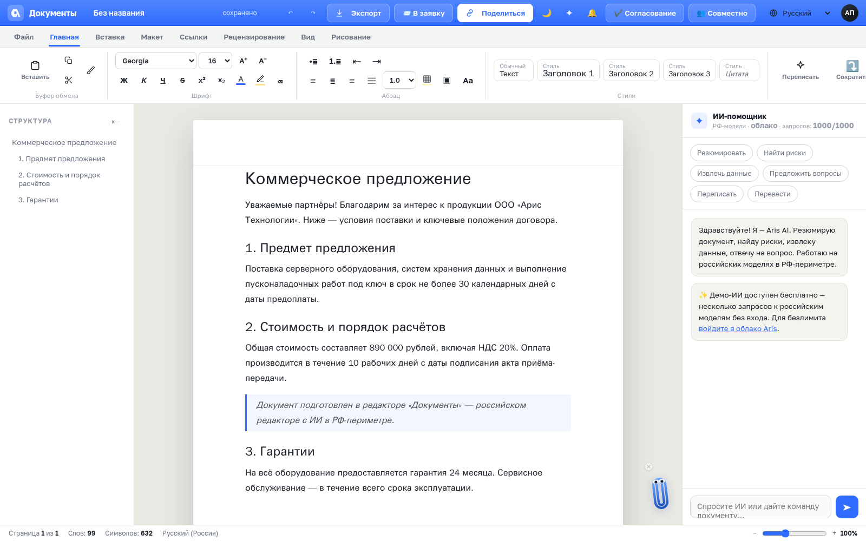The height and width of the screenshot is (541, 866).
Task: Open the Файл menu
Action: [24, 37]
